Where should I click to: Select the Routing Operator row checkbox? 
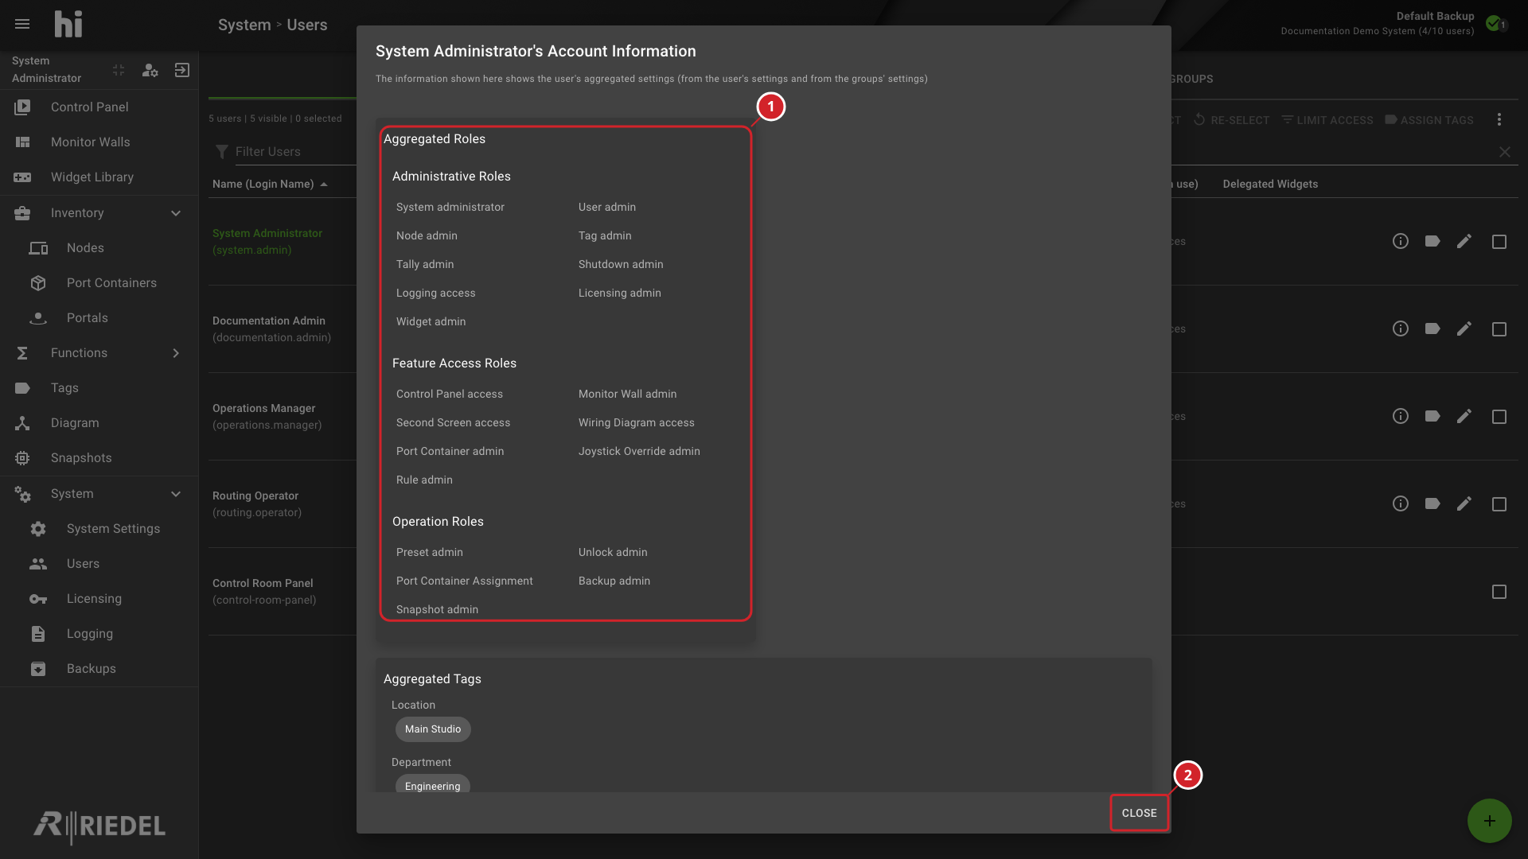coord(1499,504)
